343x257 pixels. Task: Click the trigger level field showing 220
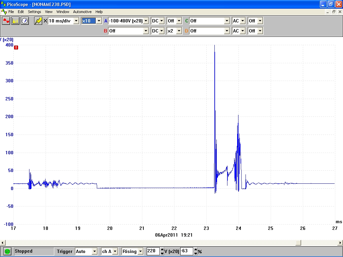tap(153, 251)
